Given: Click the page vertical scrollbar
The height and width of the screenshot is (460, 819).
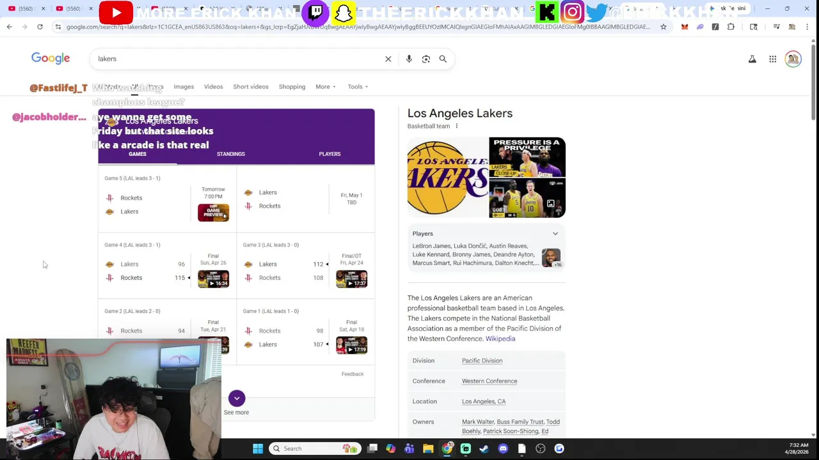Looking at the screenshot, I should [x=814, y=83].
